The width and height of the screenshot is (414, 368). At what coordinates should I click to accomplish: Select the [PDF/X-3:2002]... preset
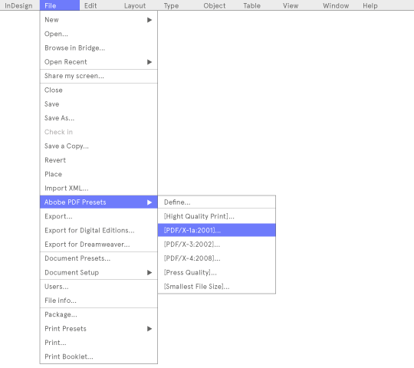pos(216,245)
